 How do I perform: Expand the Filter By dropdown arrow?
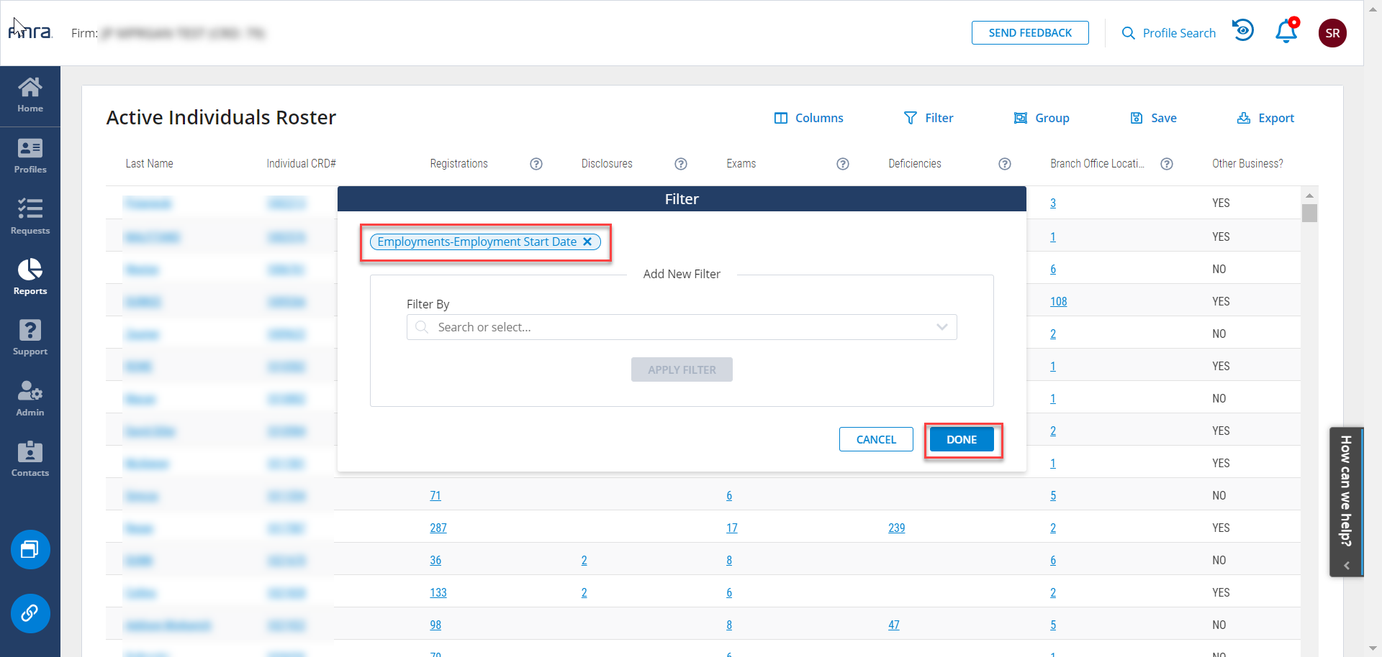941,327
